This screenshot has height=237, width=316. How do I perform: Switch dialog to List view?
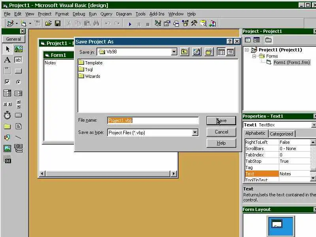pos(221,52)
